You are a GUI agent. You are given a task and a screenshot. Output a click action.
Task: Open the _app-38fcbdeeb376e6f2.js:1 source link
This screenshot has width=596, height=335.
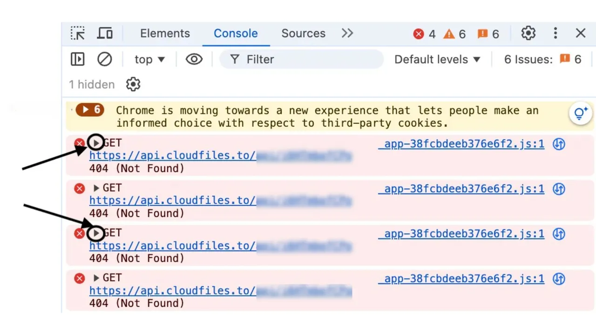tap(461, 144)
